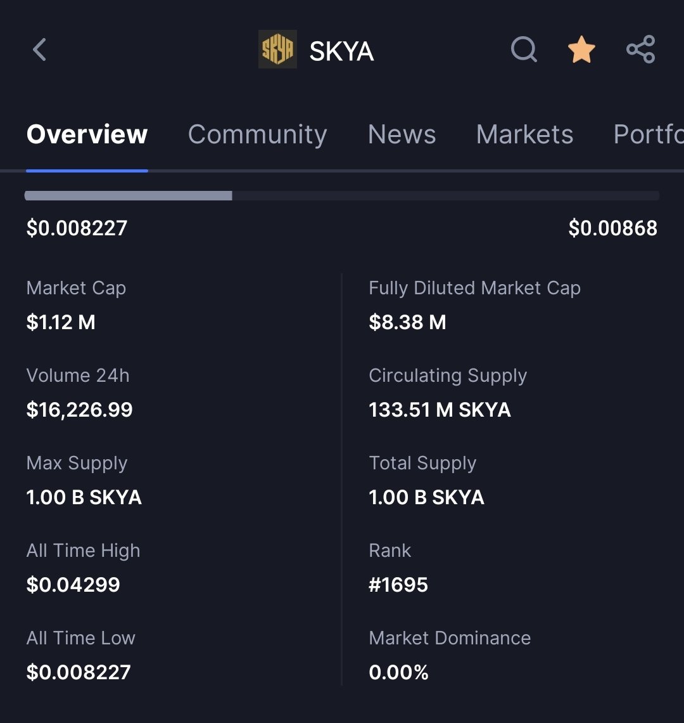
Task: Open the News tab
Action: [x=402, y=134]
